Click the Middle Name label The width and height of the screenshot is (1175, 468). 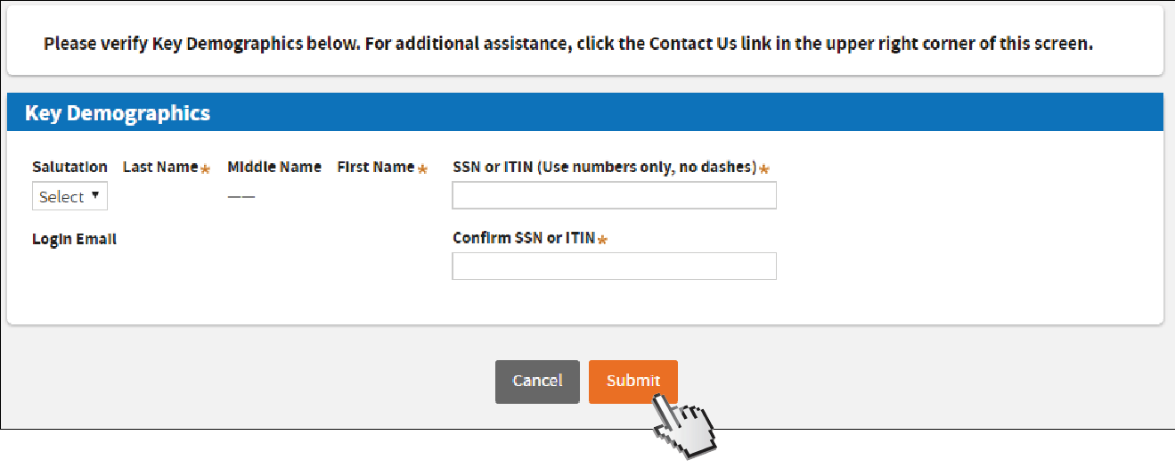274,167
